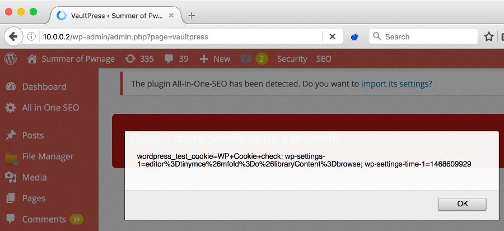Follow the import its settings link

pos(395,84)
